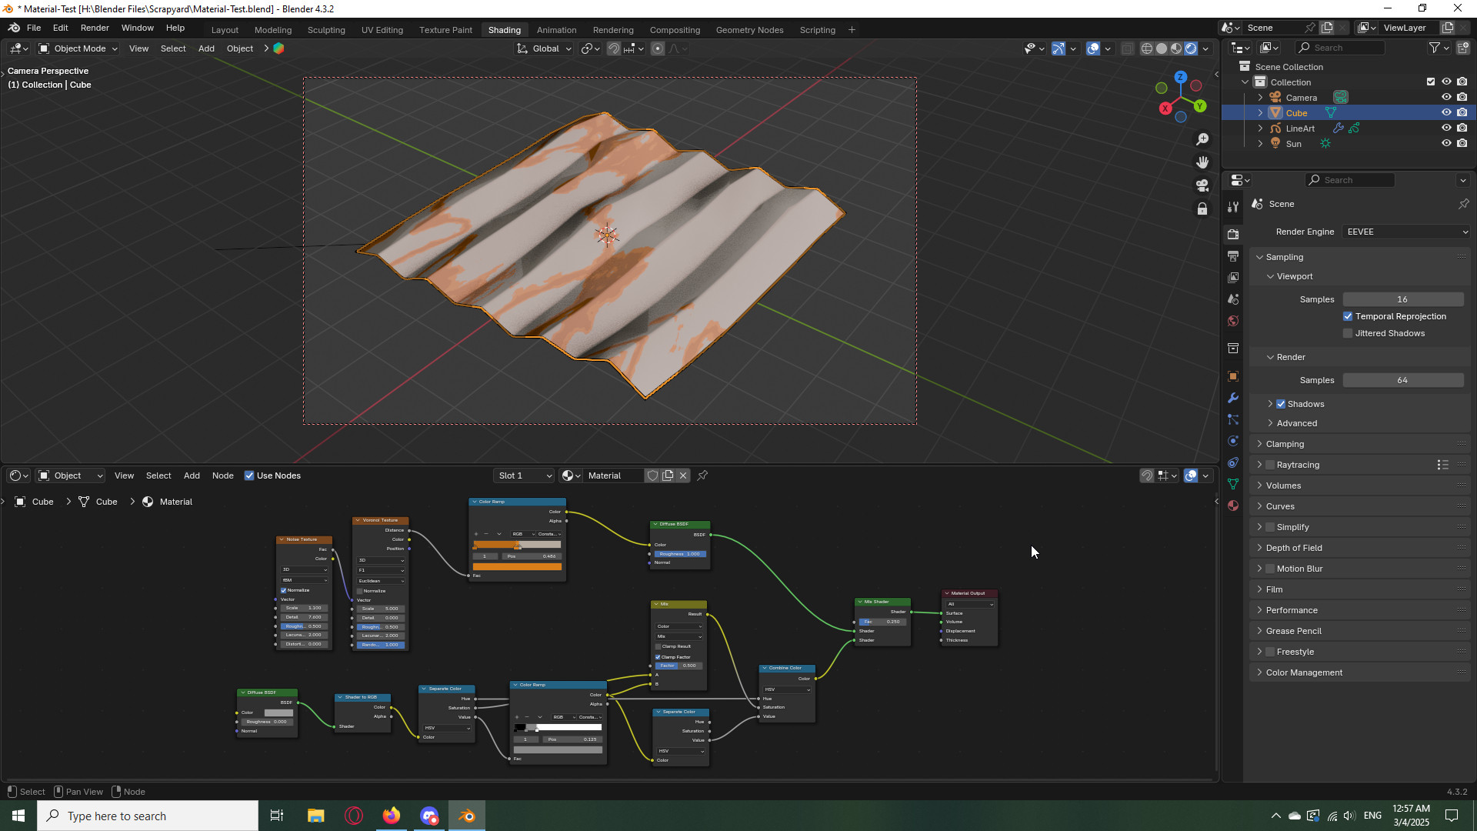Expand the Camera tree item

pyautogui.click(x=1260, y=98)
